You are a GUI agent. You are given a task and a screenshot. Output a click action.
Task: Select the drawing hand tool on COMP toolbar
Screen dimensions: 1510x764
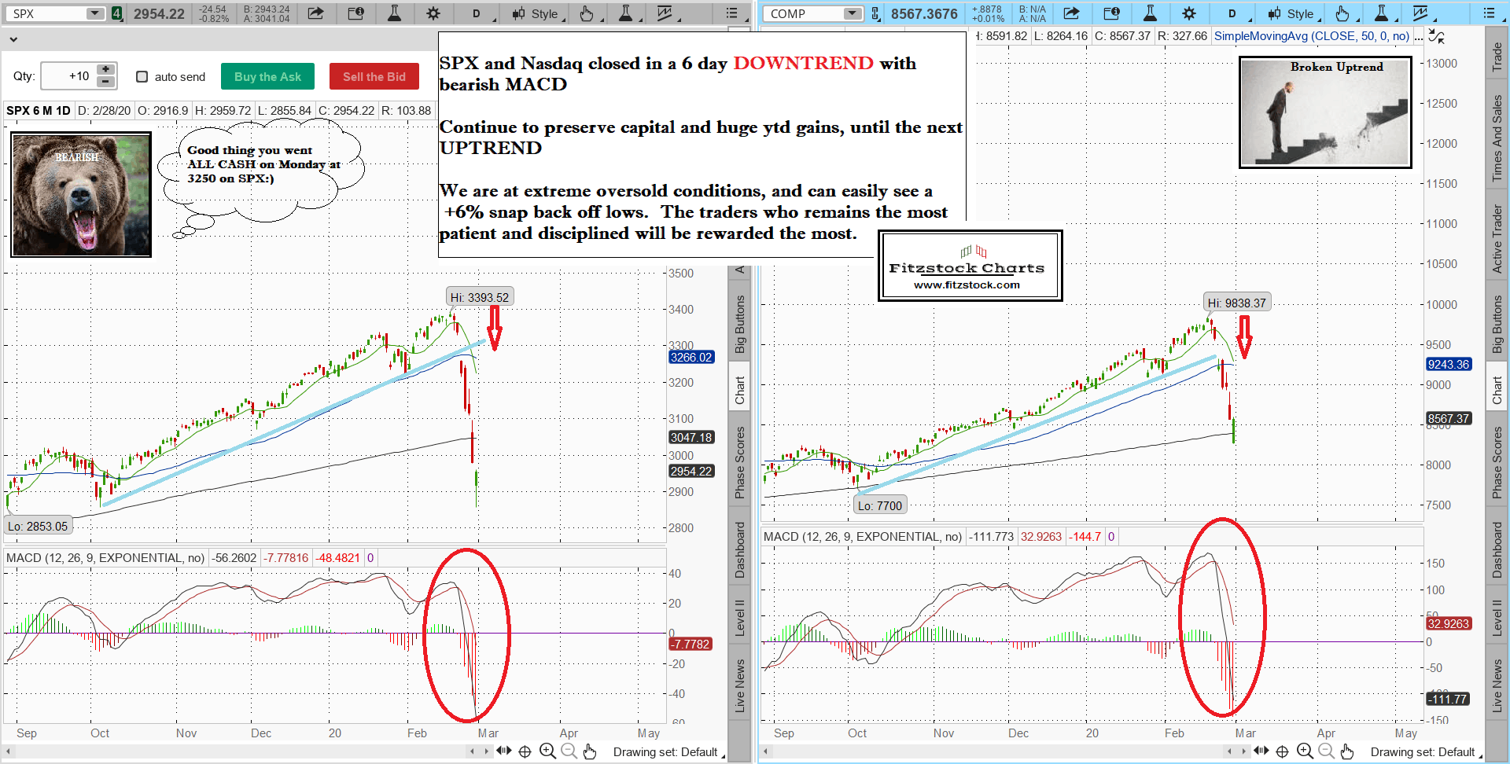click(x=1342, y=13)
